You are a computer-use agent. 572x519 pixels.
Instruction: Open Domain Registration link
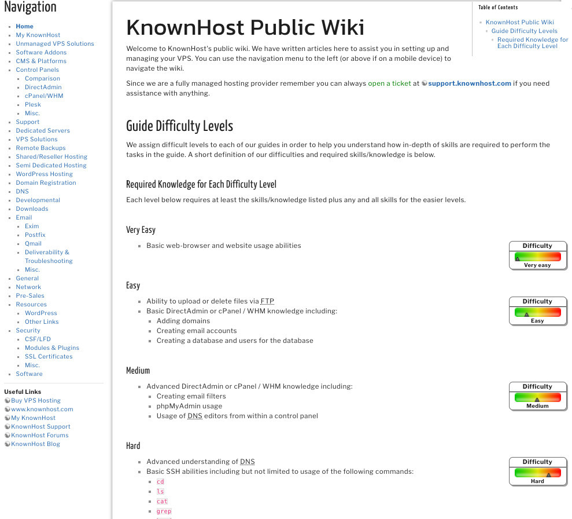[x=46, y=183]
